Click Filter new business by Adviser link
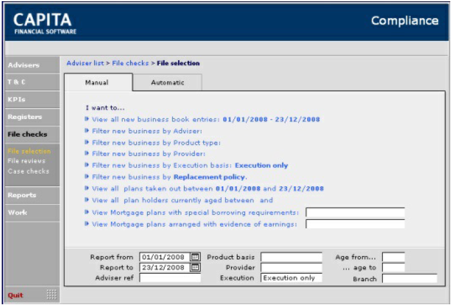The image size is (452, 306). click(x=147, y=131)
